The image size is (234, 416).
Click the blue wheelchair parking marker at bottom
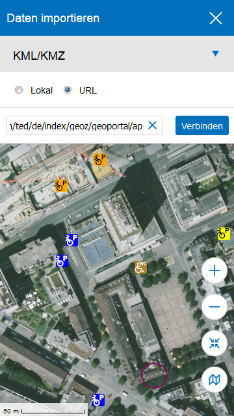coord(98,400)
